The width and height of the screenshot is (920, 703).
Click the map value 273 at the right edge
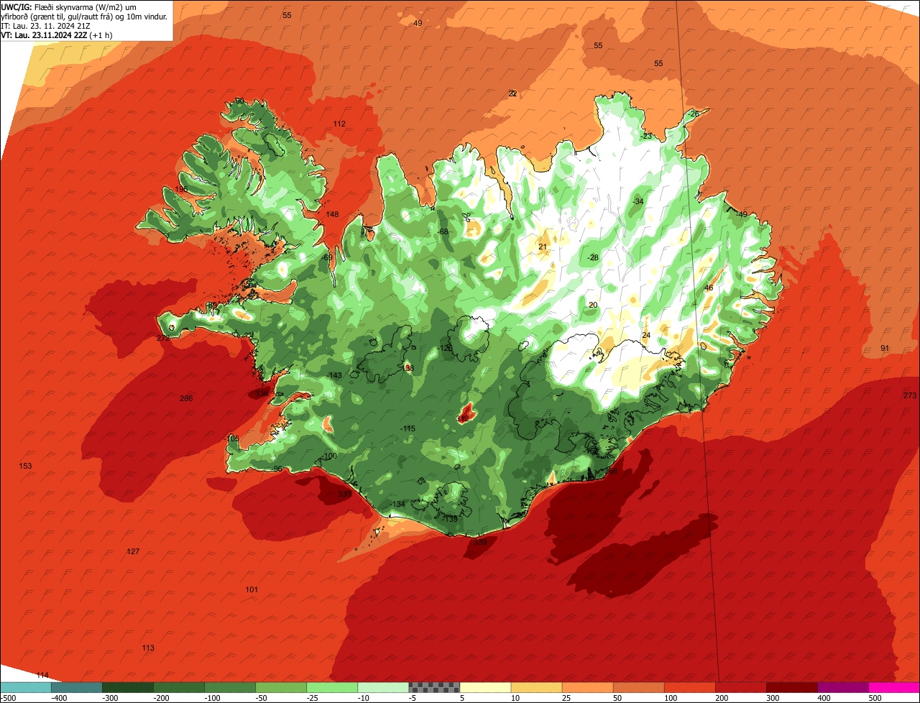(x=910, y=395)
